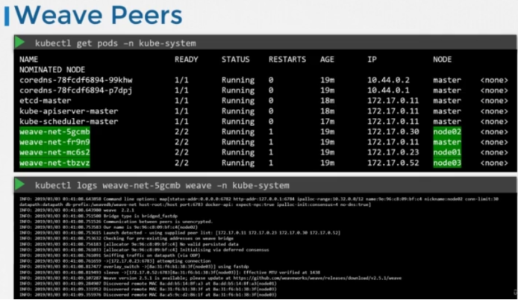
Task: Click the 'Bridge type is bridged_fastdp' log line
Action: (x=98, y=216)
